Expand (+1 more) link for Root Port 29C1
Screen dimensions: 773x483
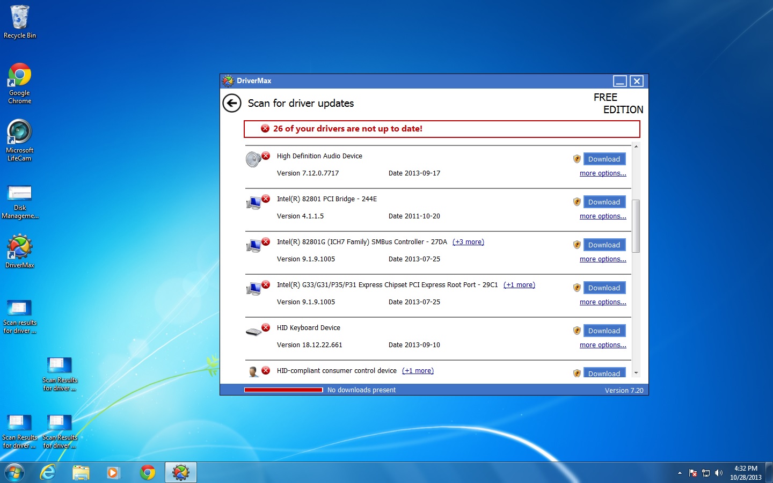[519, 285]
